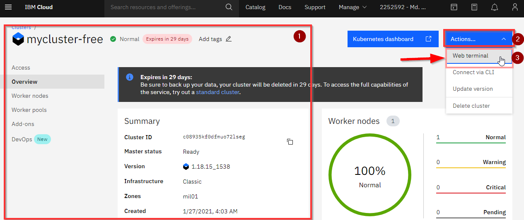
Task: Click the search magnifier icon
Action: (x=229, y=7)
